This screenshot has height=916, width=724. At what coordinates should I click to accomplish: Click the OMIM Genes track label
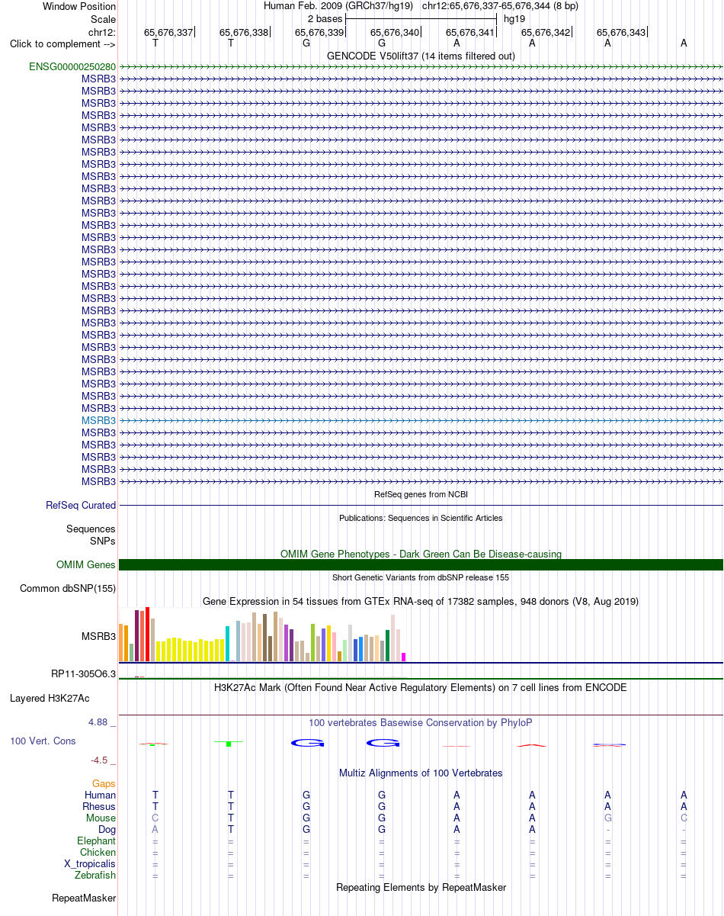pyautogui.click(x=86, y=564)
